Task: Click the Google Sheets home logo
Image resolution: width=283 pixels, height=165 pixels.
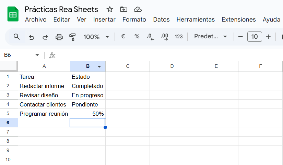Action: pyautogui.click(x=13, y=14)
